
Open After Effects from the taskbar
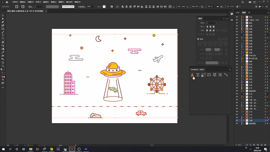(58, 149)
